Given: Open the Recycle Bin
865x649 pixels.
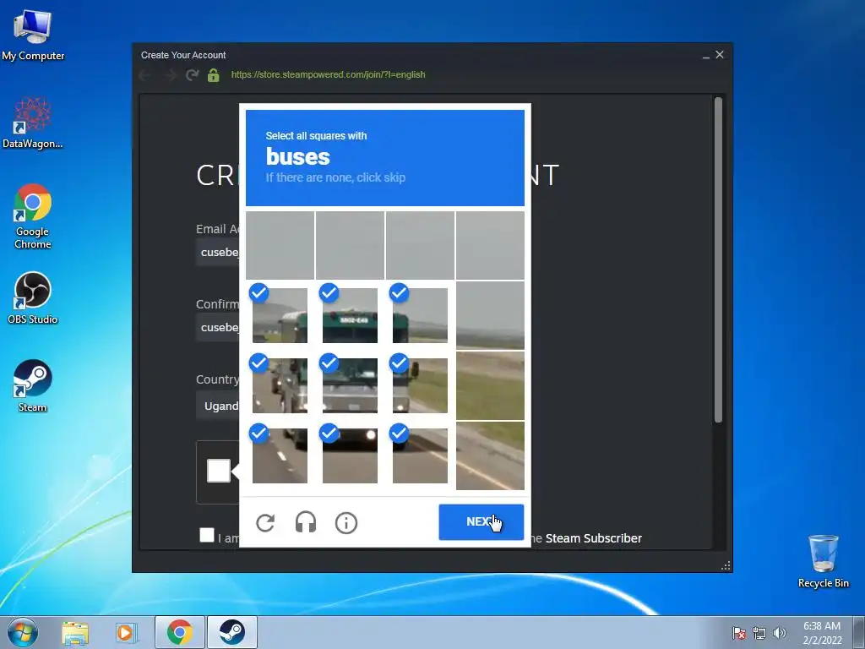Looking at the screenshot, I should [x=823, y=561].
